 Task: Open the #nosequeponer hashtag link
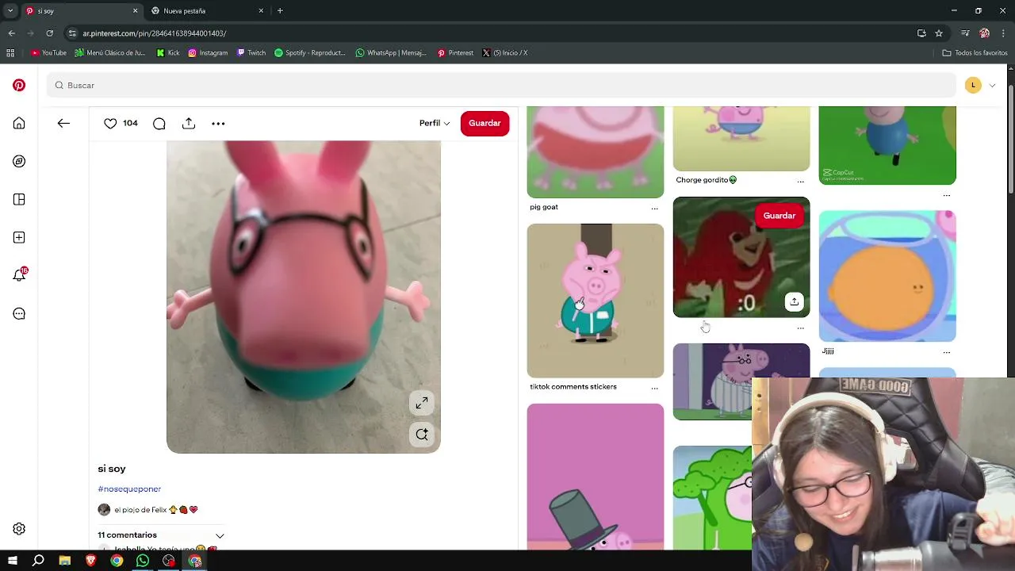point(129,489)
